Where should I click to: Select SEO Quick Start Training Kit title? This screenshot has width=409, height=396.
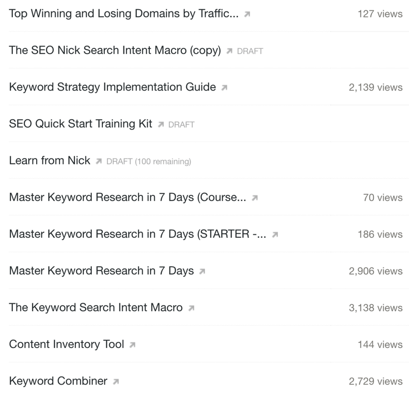(81, 124)
